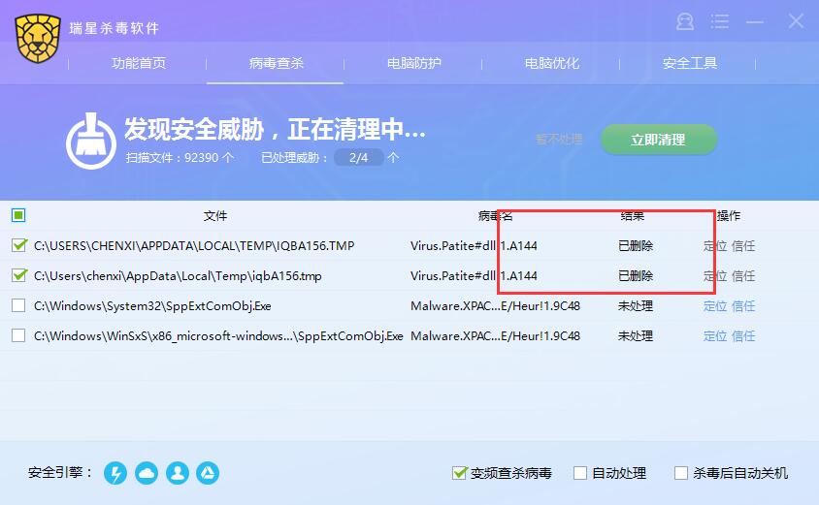Select path C:\USERS\CHENXI\APPDATA\LOCAL\TEMP\IQBA156.TMP
Viewport: 819px width, 505px height.
(194, 246)
